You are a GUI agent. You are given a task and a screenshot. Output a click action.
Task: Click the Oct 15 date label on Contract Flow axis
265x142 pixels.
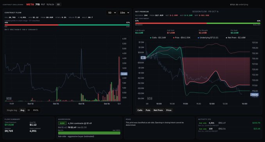click(x=81, y=104)
